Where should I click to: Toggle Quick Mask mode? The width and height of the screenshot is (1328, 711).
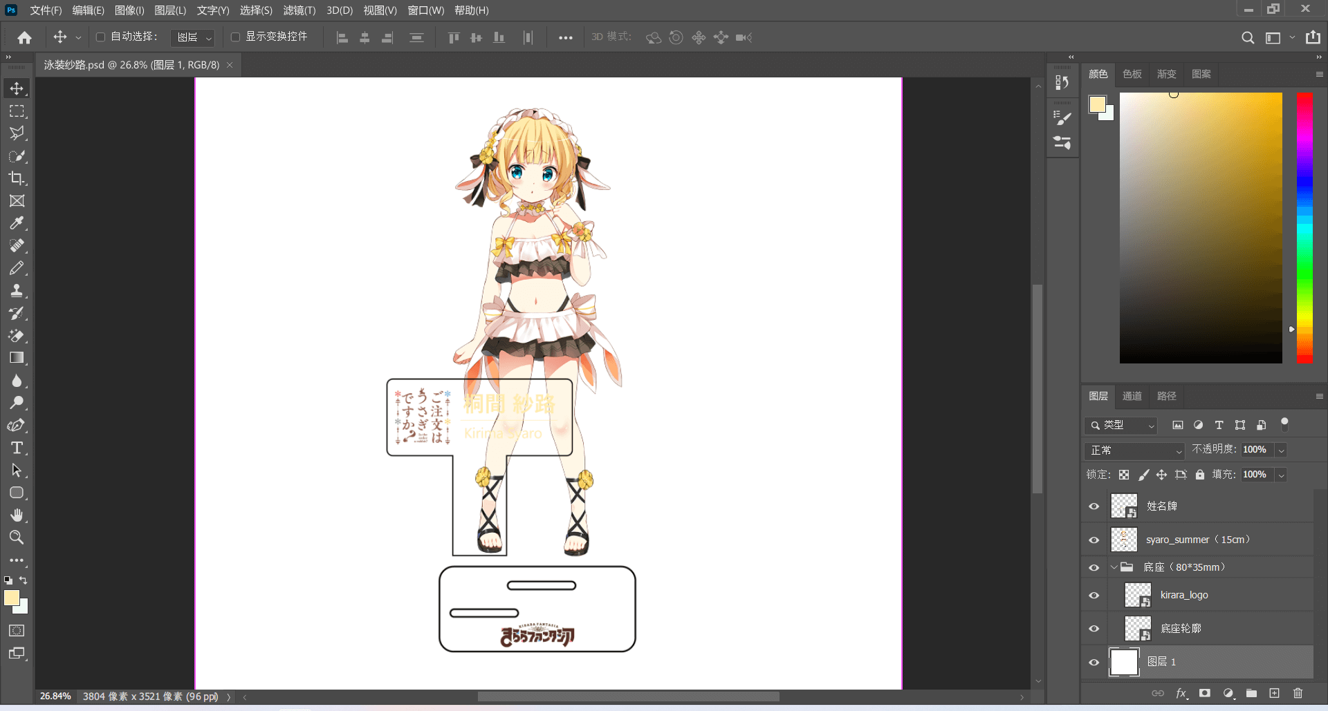click(17, 630)
